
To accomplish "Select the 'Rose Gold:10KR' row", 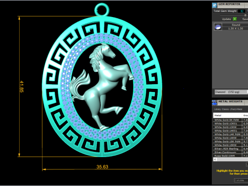I will coord(230,156).
